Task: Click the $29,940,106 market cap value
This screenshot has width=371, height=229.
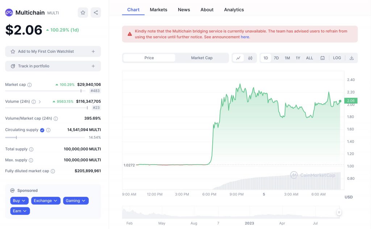Action: click(x=89, y=85)
